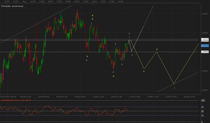This screenshot has width=210, height=123.
Task: Select the white A wave label
Action: (x=87, y=56)
